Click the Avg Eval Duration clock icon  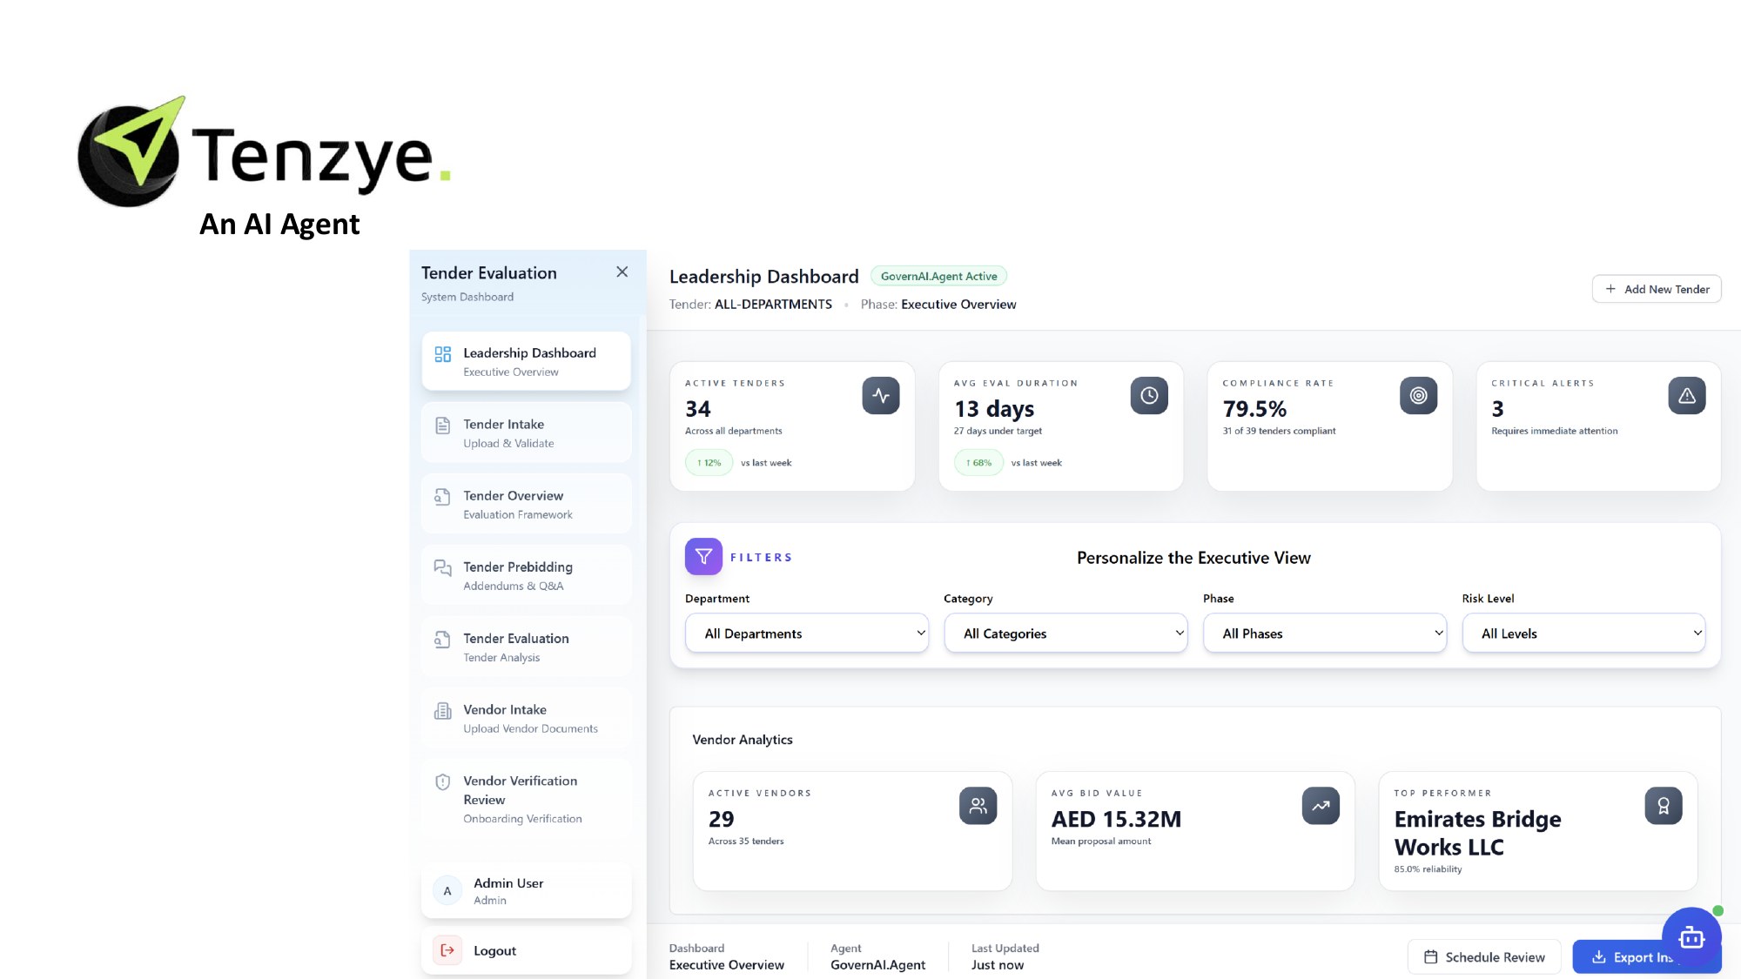pyautogui.click(x=1149, y=396)
